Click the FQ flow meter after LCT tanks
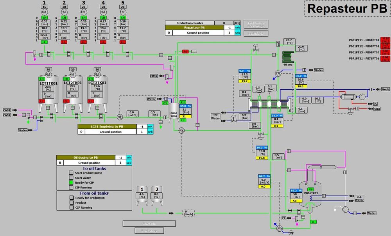Image resolution: width=391 pixels, height=236 pixels. 119,117
